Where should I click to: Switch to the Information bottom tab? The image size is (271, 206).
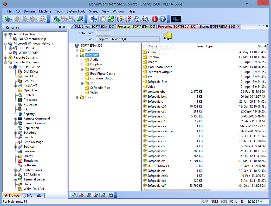(x=33, y=195)
